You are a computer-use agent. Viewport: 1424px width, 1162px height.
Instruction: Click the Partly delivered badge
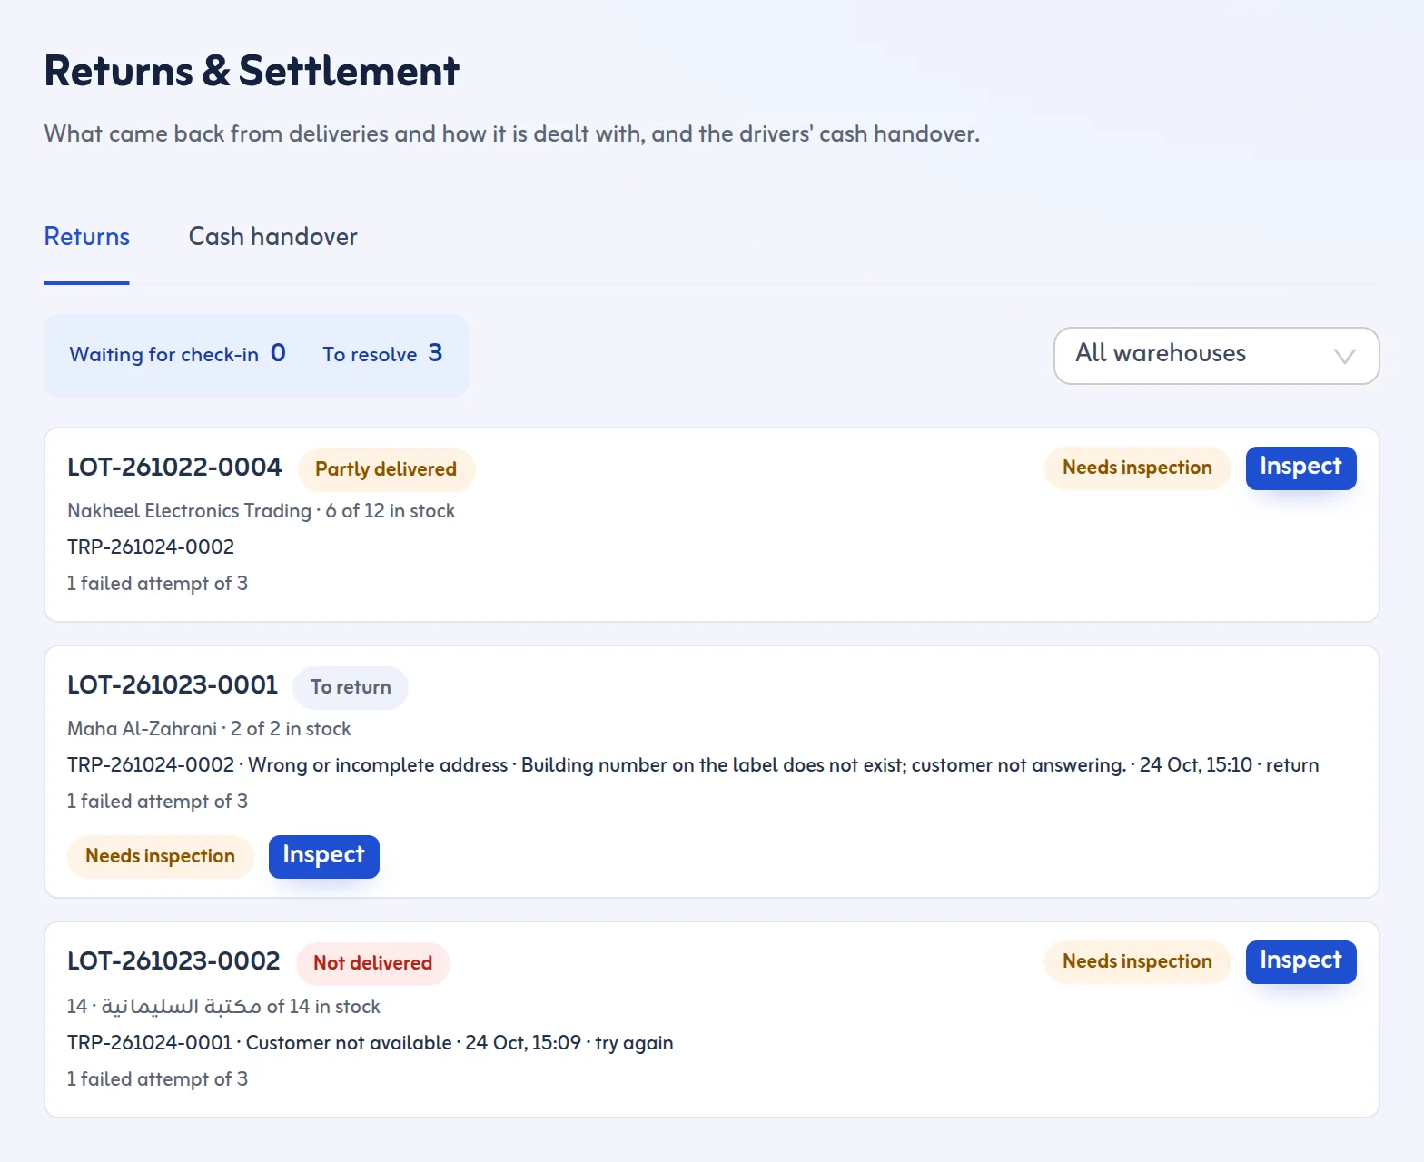click(386, 469)
